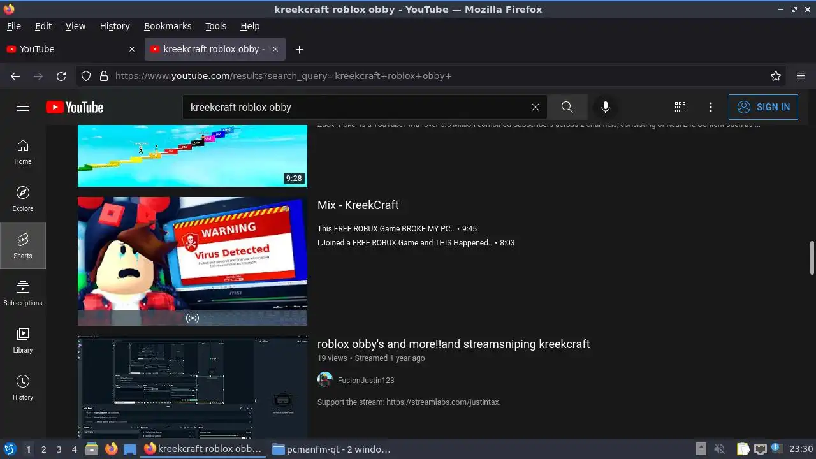Open the 9:28 obby video thumbnail
The width and height of the screenshot is (816, 459).
[x=193, y=156]
